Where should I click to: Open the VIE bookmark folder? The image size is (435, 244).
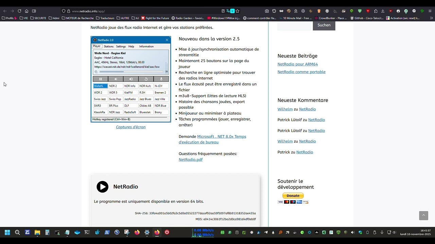pyautogui.click(x=24, y=18)
